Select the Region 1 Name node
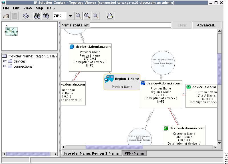The width and height of the screenshot is (228, 164). pyautogui.click(x=122, y=82)
